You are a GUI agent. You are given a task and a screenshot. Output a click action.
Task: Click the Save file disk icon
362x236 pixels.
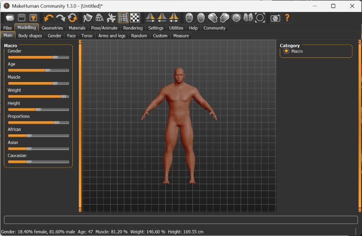(21, 18)
